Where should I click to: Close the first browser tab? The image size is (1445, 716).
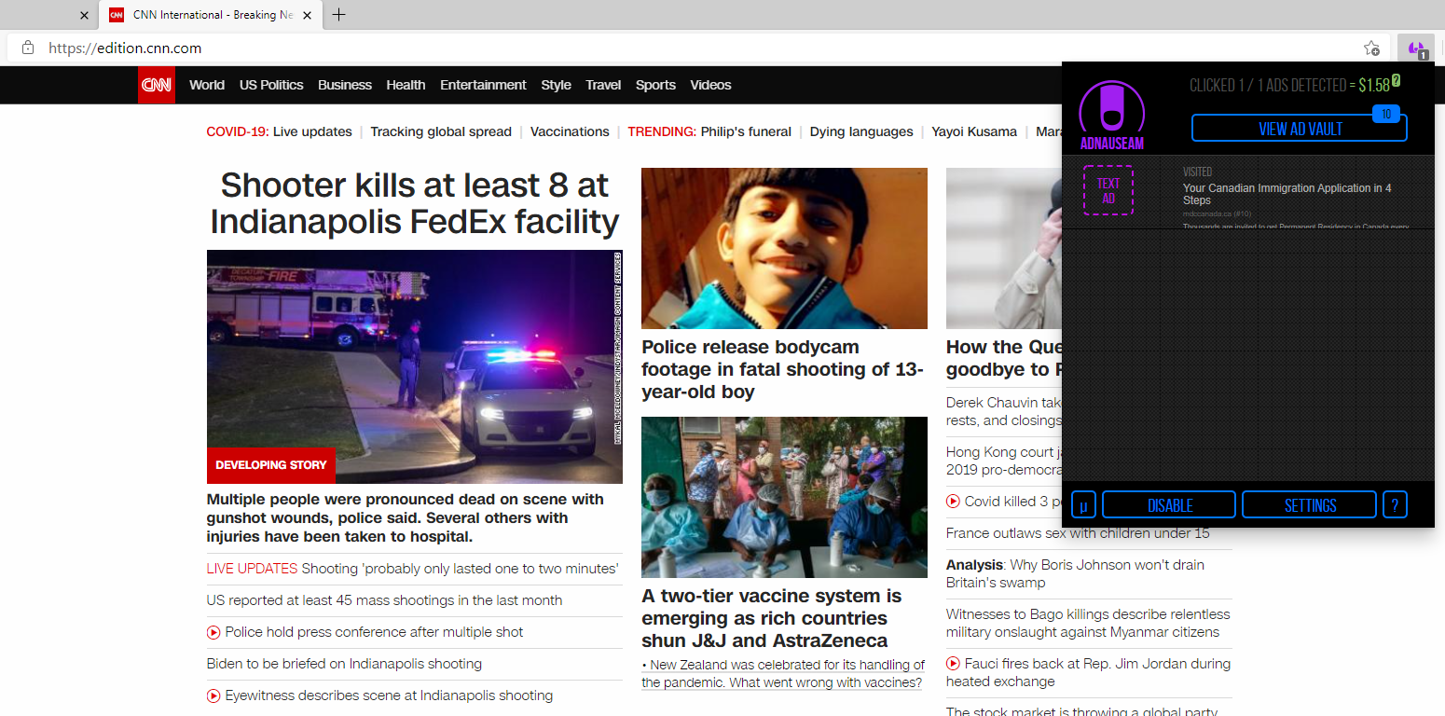coord(85,15)
